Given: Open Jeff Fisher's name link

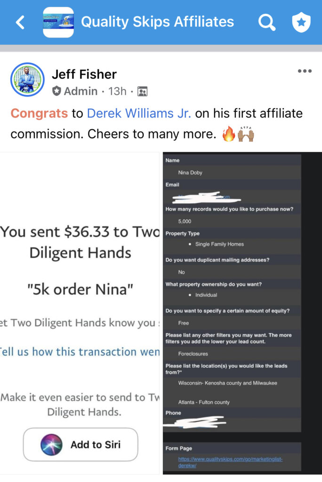Looking at the screenshot, I should point(84,74).
